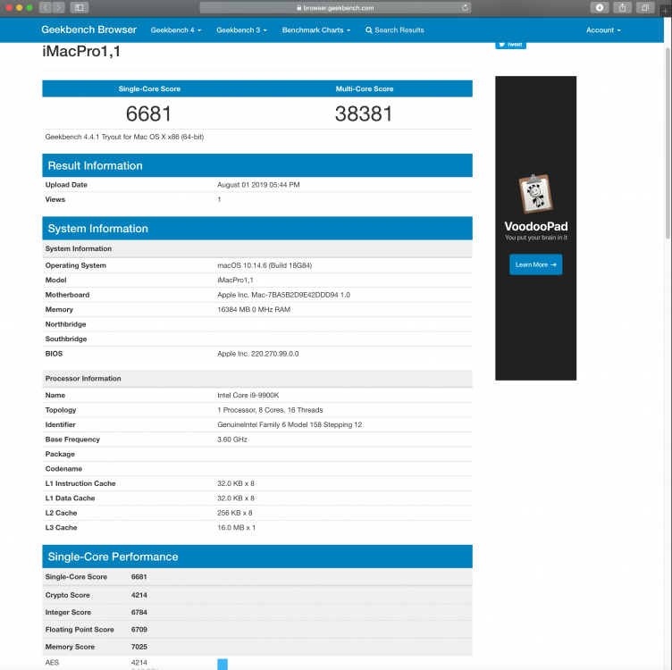672x670 pixels.
Task: Click topology '1 Processor, 8 Cores, 16 Threads'
Action: tap(270, 410)
